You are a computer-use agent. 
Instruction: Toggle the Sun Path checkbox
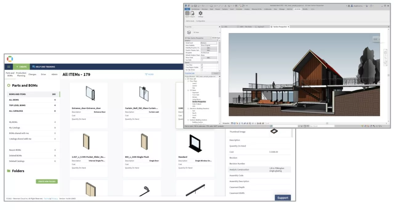(202, 60)
